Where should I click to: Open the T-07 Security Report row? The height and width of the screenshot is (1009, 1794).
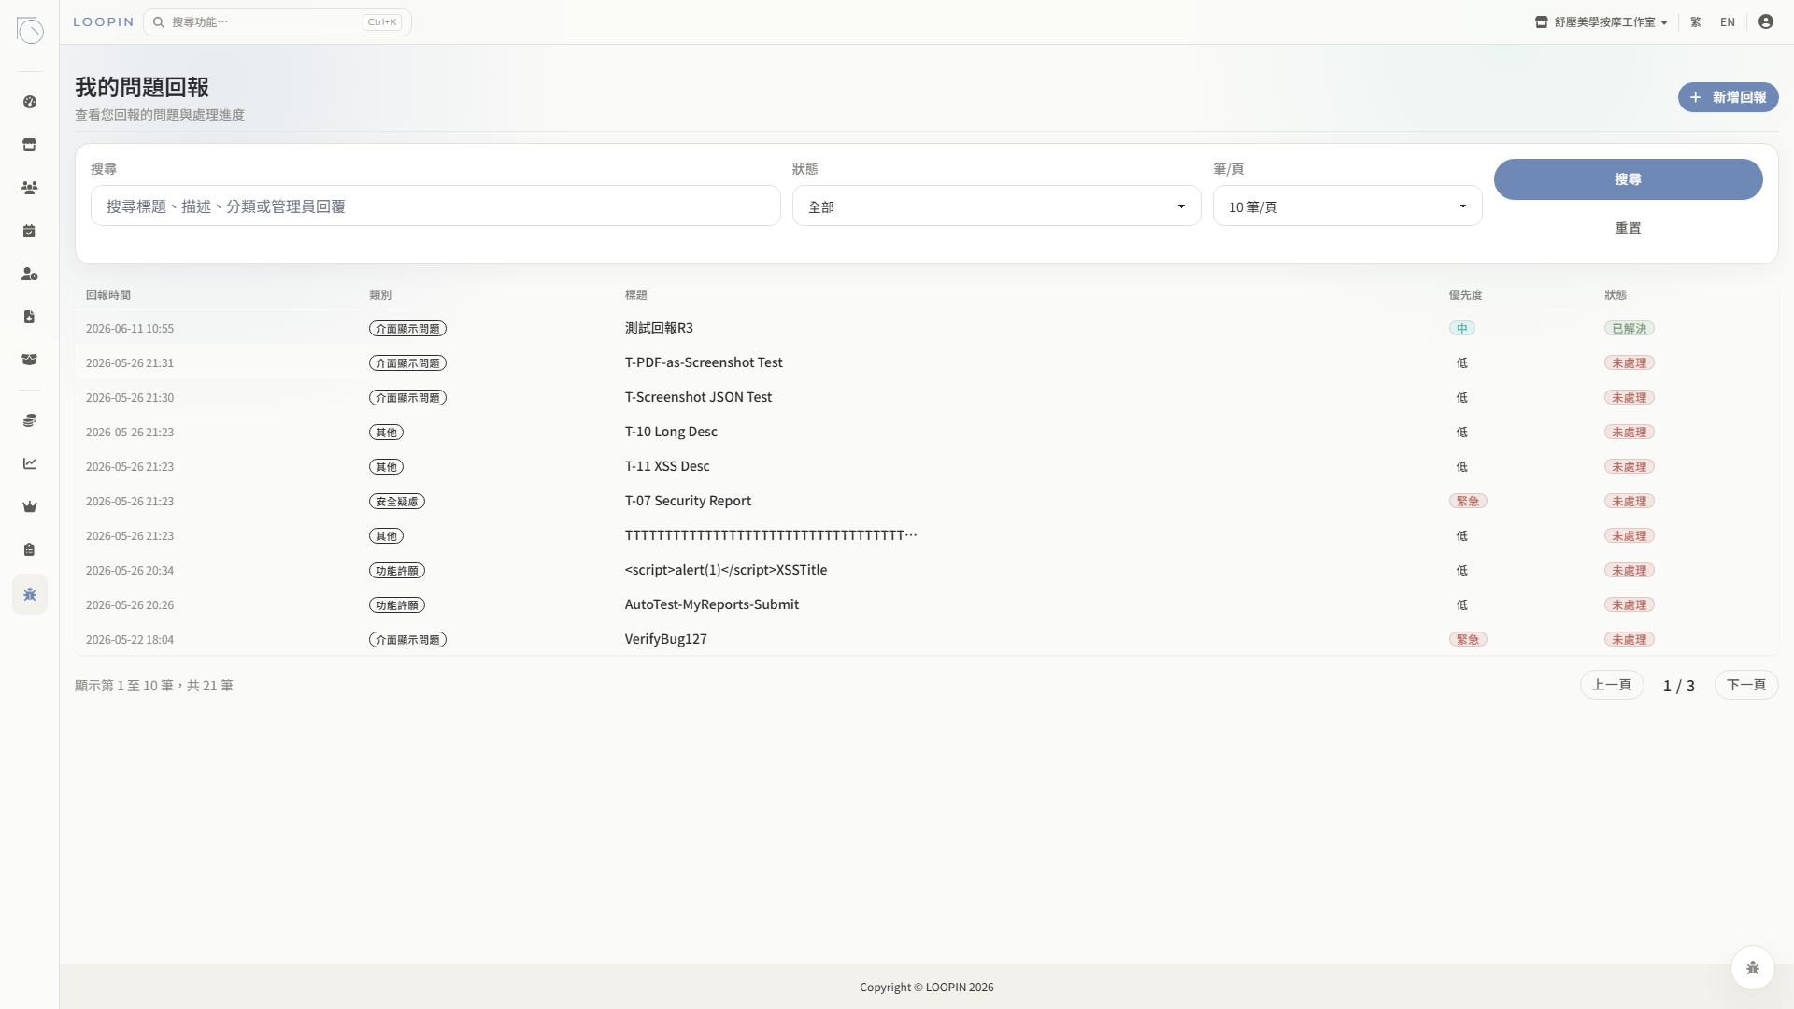pyautogui.click(x=926, y=501)
